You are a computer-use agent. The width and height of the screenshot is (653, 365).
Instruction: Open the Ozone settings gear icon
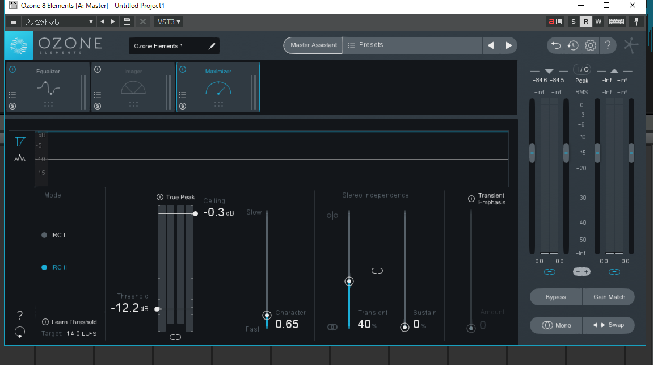[x=590, y=45]
